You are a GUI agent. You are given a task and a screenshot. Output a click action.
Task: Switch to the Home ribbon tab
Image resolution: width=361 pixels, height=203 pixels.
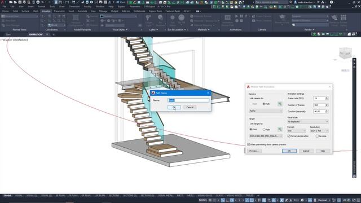[5, 11]
